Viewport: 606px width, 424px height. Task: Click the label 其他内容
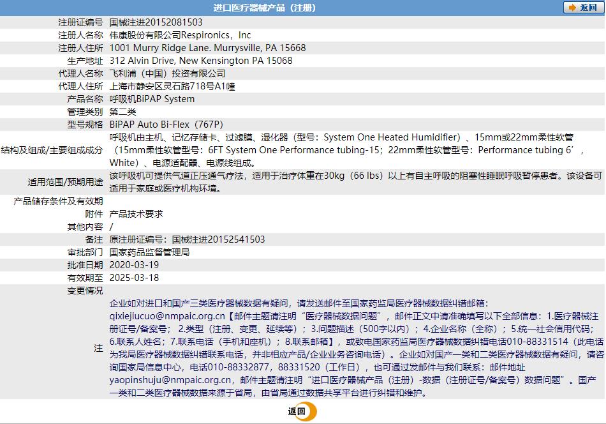coord(85,227)
